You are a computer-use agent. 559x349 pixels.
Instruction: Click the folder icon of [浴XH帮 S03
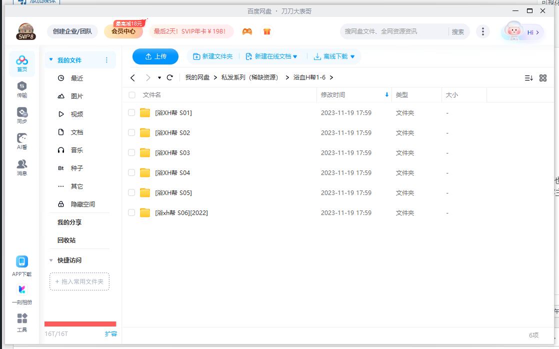144,153
